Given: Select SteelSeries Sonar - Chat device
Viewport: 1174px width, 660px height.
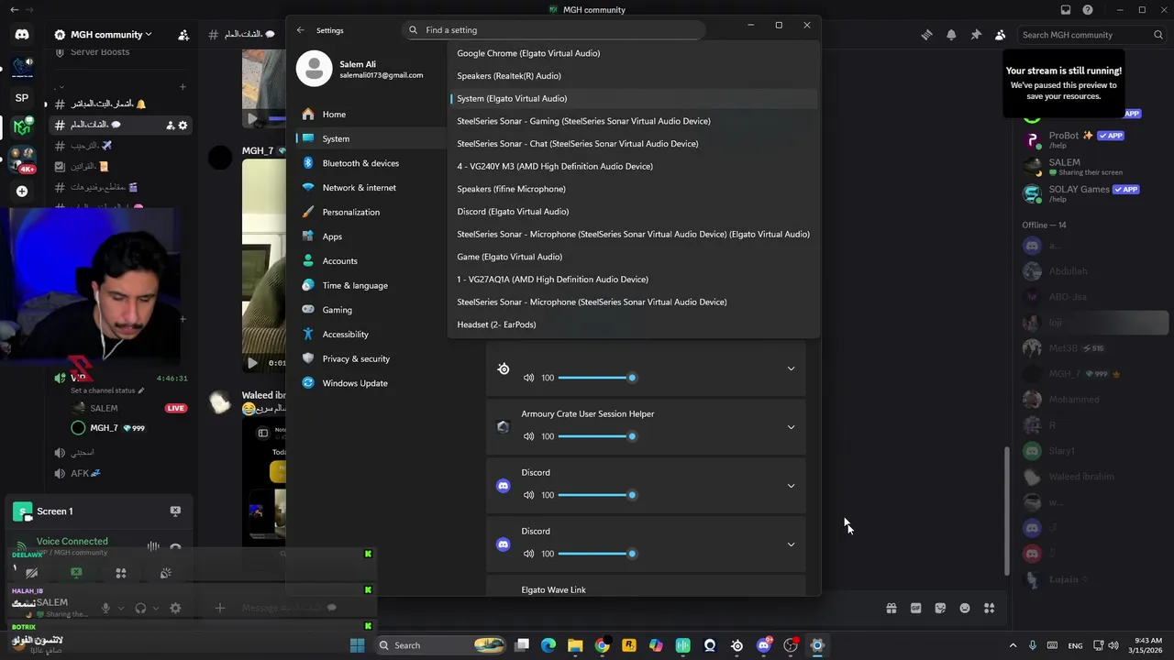Looking at the screenshot, I should pyautogui.click(x=633, y=144).
